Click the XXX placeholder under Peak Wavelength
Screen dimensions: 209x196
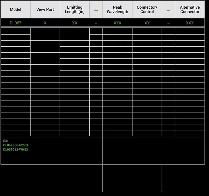click(x=117, y=23)
